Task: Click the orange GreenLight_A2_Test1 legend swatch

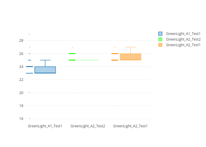Action: 160,45
